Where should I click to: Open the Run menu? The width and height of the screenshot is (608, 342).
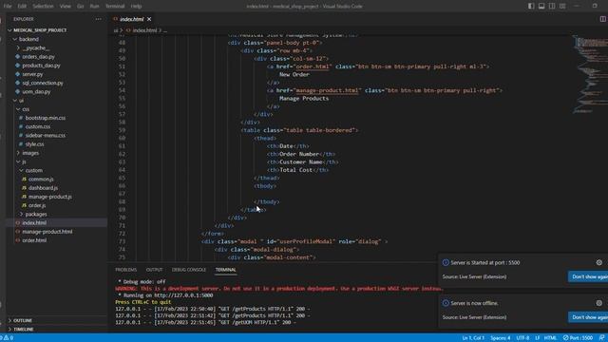point(94,7)
